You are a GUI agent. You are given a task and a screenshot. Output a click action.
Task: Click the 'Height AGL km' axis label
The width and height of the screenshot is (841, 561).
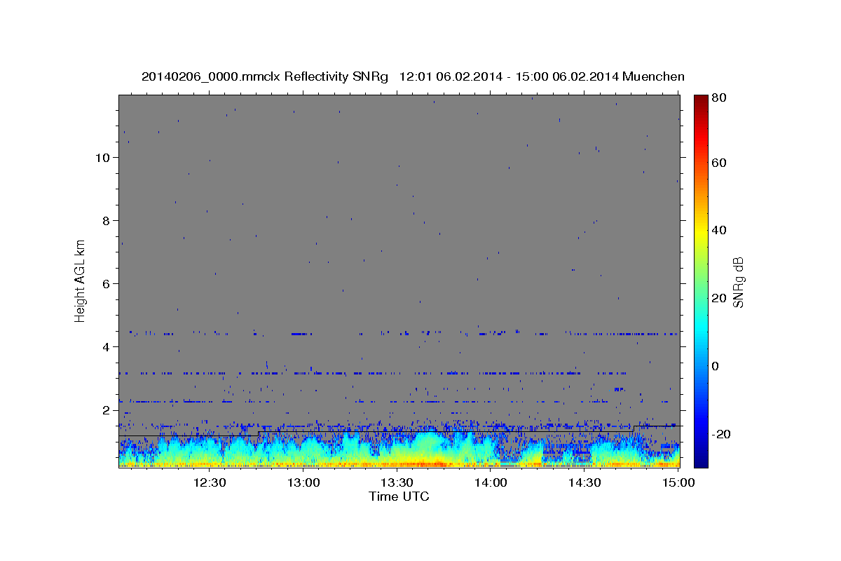[x=81, y=280]
